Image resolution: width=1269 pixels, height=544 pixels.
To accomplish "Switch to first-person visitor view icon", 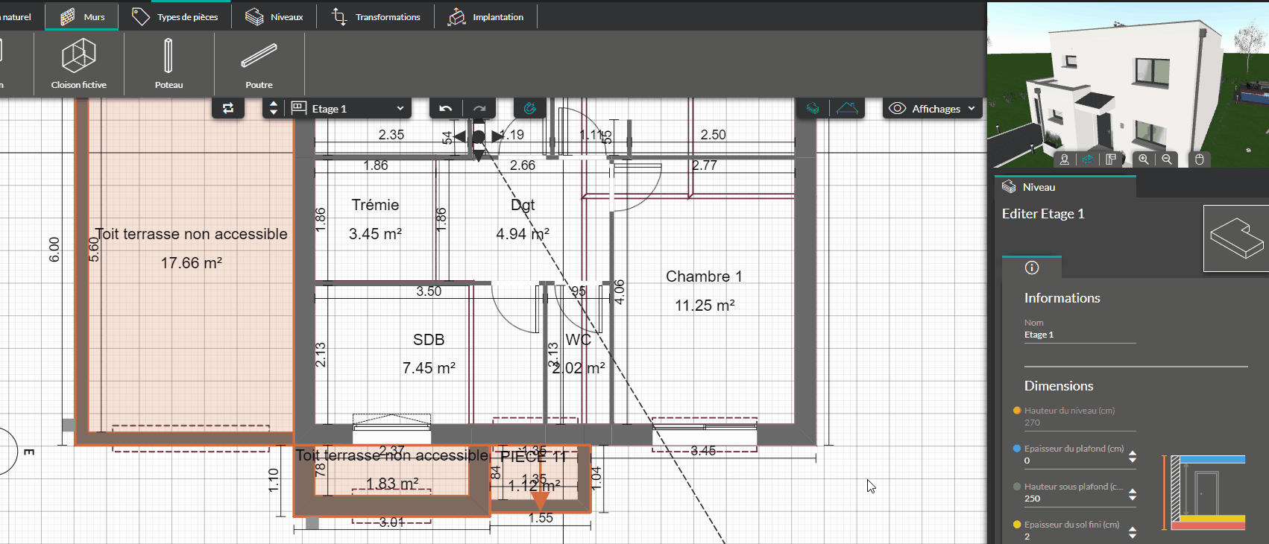I will [x=1064, y=159].
